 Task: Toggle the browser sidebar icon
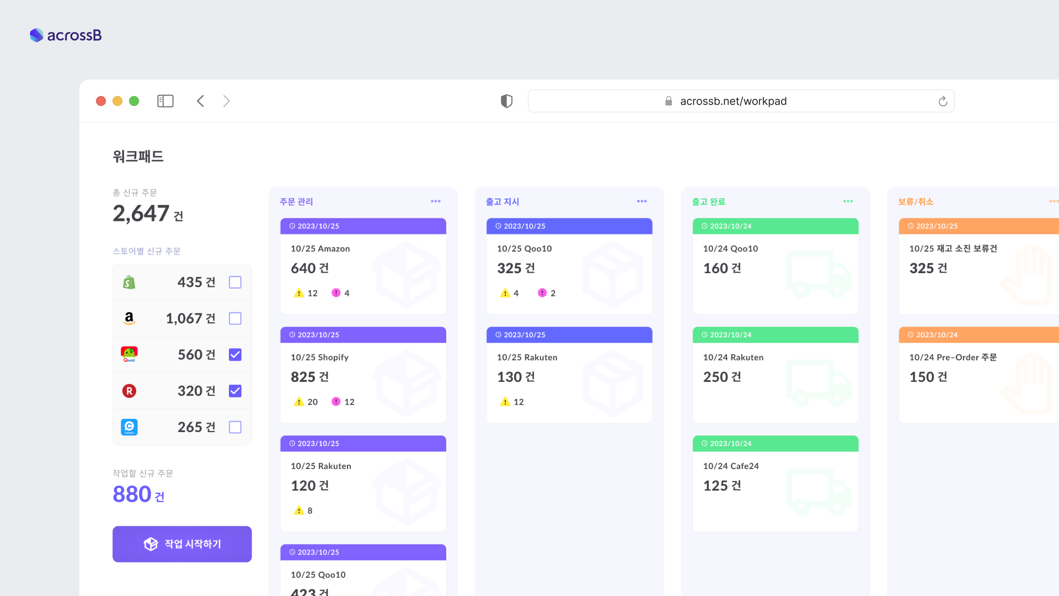point(165,101)
